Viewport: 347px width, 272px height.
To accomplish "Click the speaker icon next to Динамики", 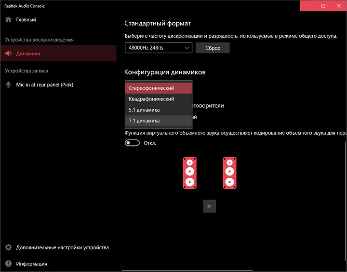I will [x=8, y=53].
